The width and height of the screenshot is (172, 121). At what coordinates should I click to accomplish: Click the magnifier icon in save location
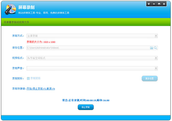(155, 48)
